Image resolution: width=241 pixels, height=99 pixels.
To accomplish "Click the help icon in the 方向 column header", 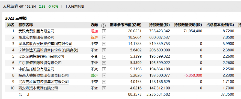I will pos(104,25).
